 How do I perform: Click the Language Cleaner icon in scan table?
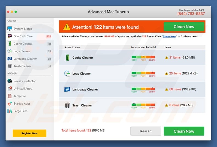point(67,89)
